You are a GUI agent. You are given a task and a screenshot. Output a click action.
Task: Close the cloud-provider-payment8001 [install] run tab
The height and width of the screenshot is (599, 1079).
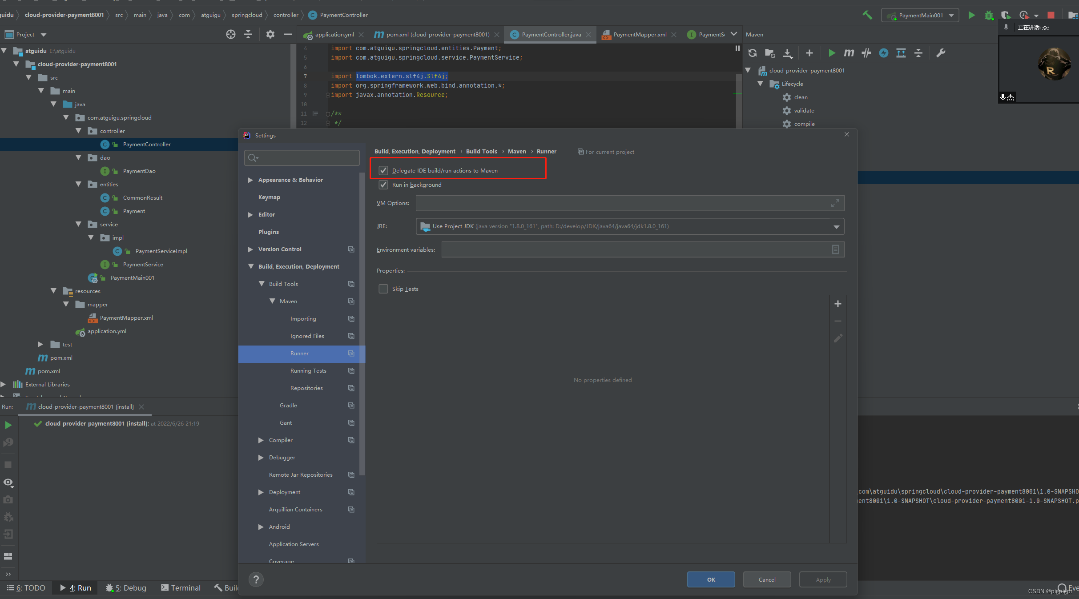pos(141,406)
